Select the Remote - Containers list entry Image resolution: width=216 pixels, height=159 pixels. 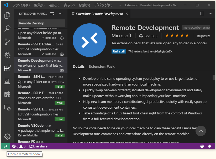pyautogui.click(x=40, y=34)
